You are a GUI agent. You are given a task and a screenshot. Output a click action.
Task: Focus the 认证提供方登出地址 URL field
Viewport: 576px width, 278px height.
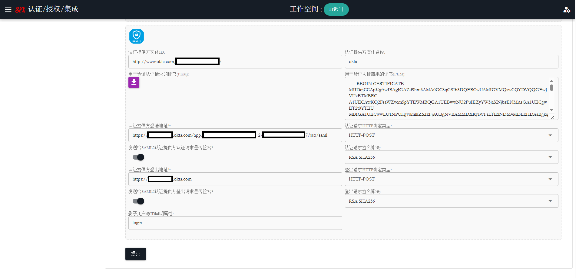click(235, 179)
